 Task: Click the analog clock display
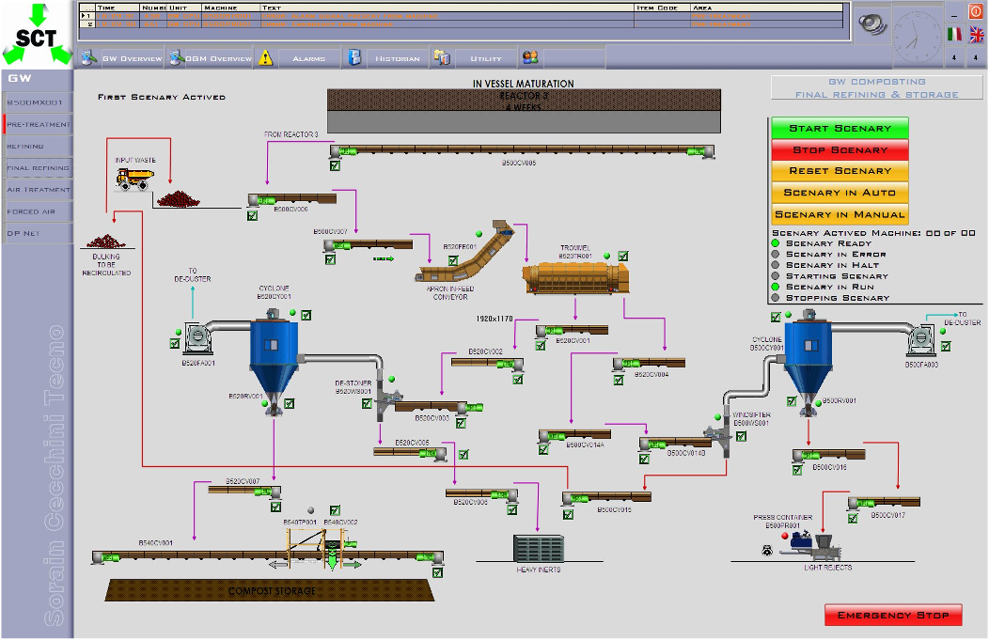pyautogui.click(x=918, y=35)
